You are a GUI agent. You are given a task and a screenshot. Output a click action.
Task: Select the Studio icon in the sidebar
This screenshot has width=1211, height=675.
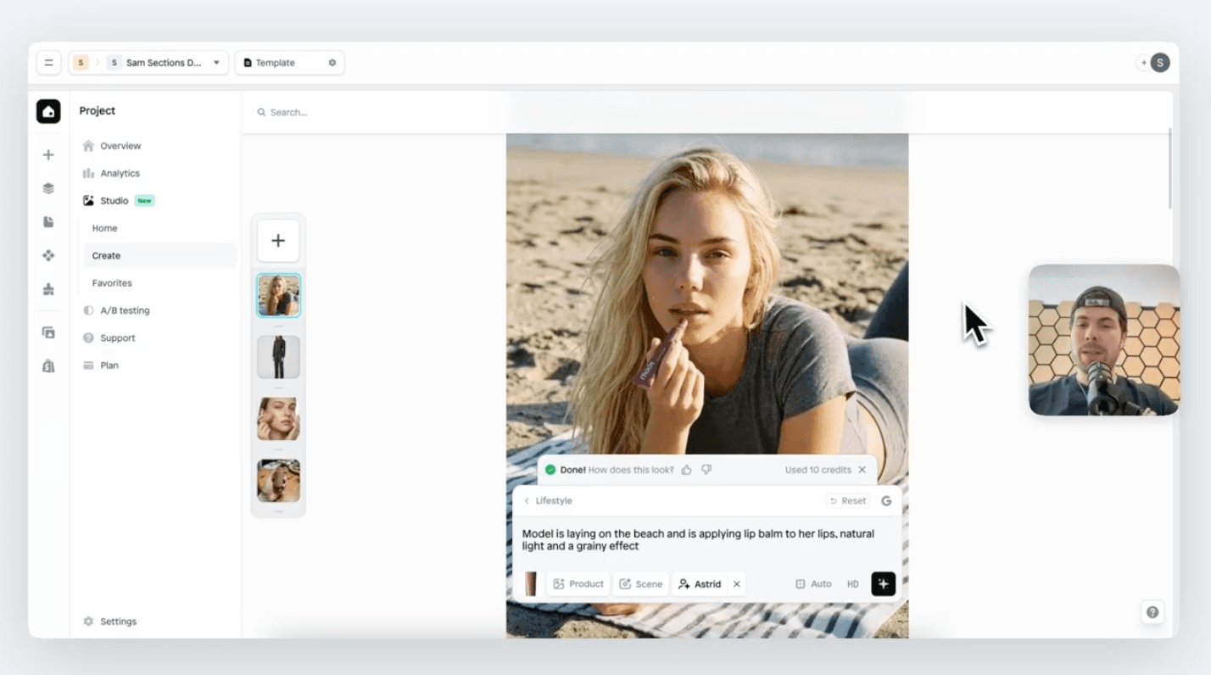click(87, 200)
